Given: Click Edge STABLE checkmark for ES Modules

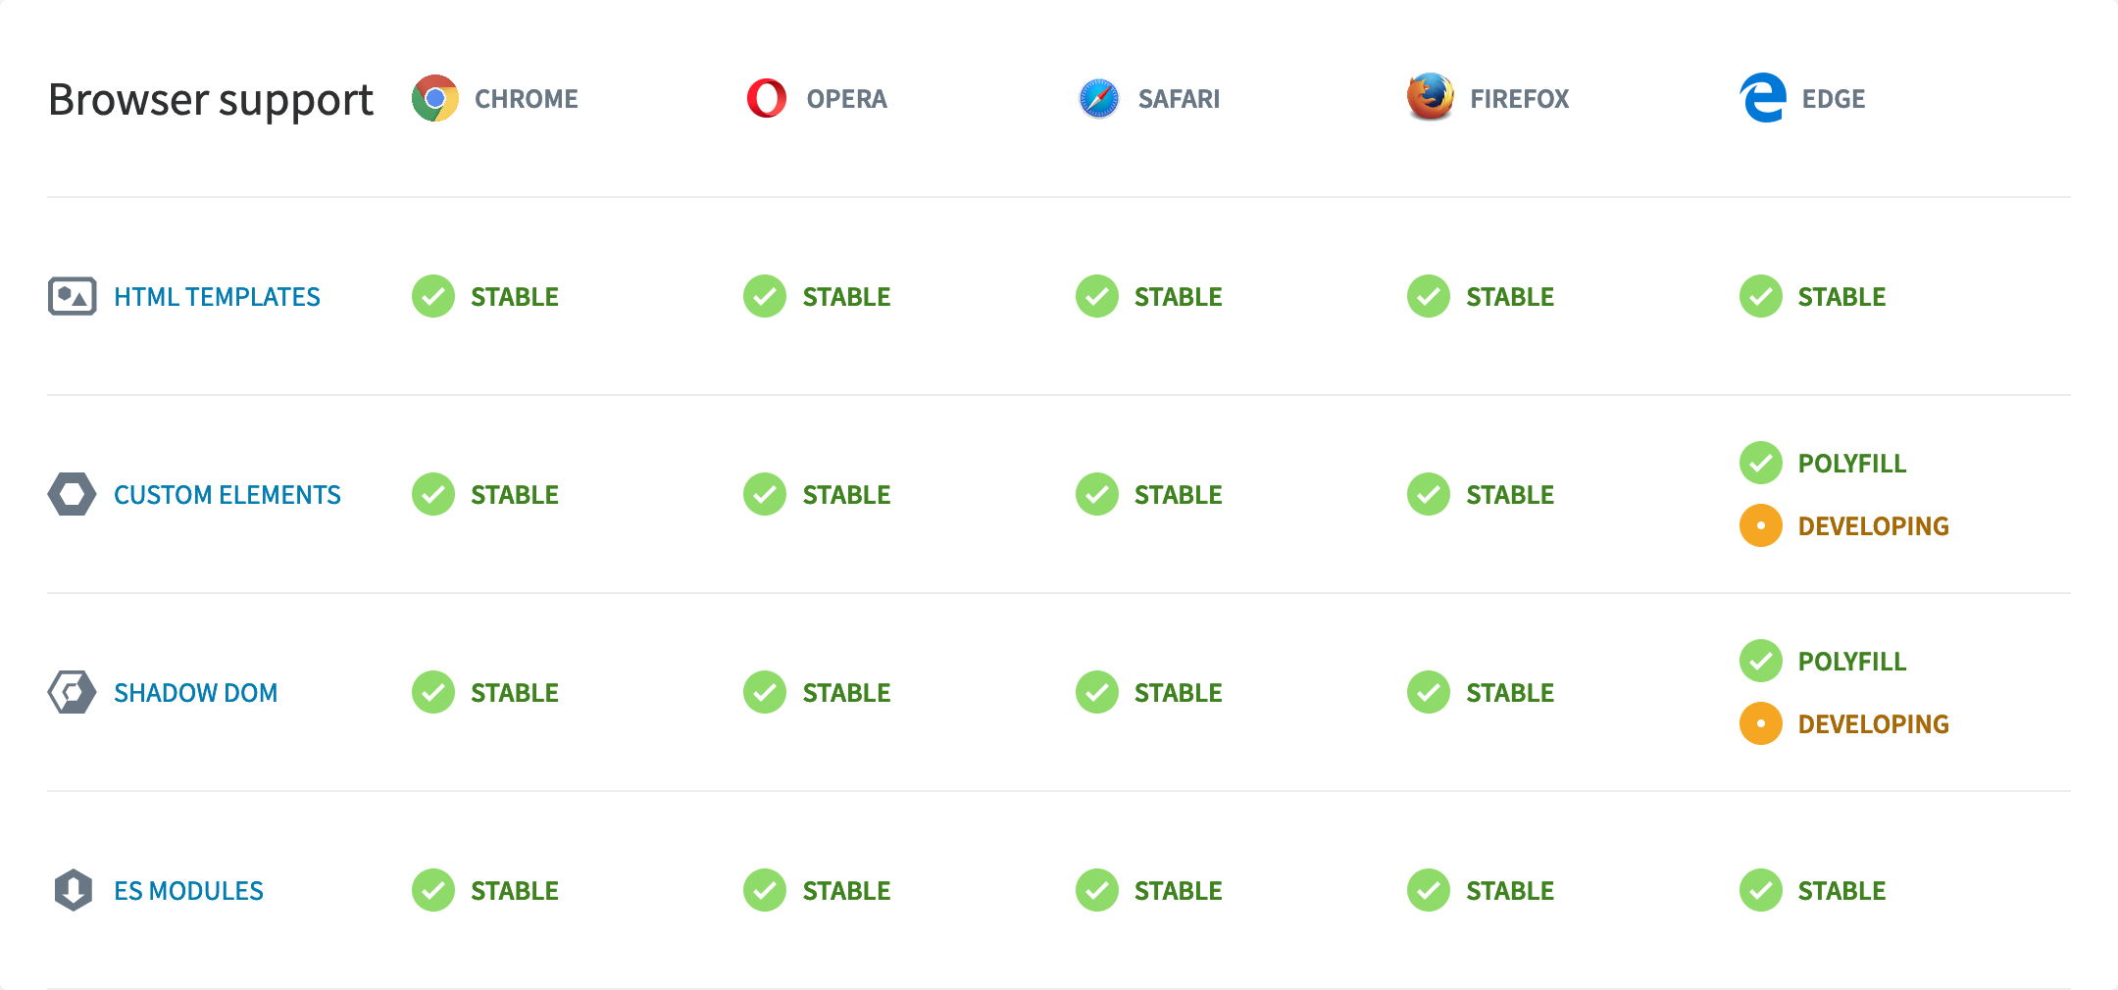Looking at the screenshot, I should 1761,890.
